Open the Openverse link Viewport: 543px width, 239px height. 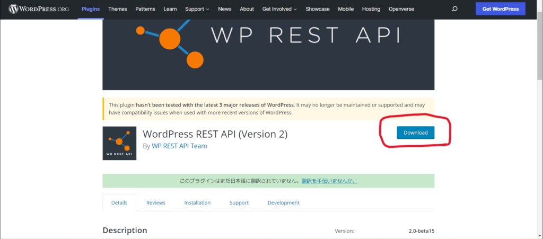click(x=401, y=9)
